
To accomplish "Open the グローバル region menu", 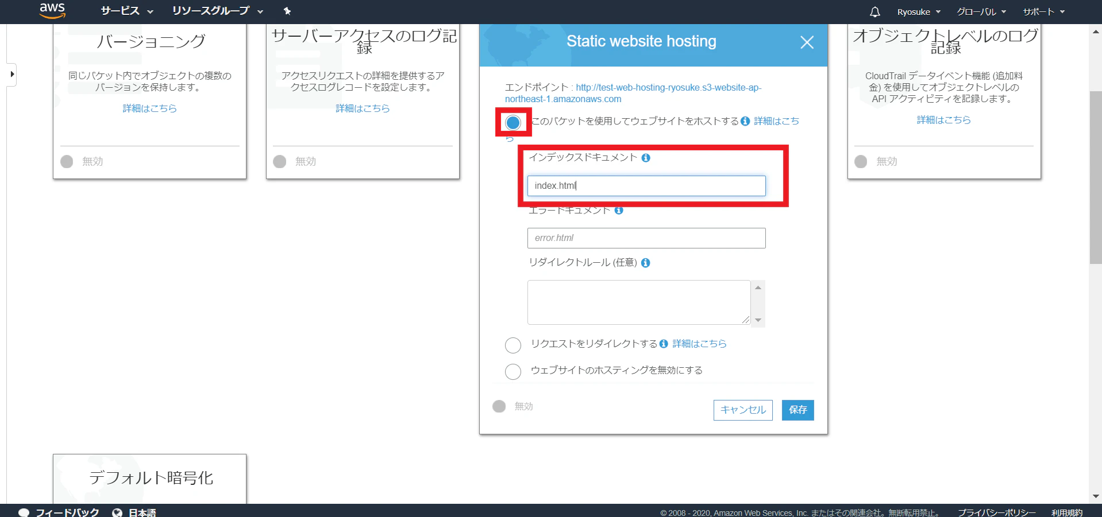I will pos(981,12).
